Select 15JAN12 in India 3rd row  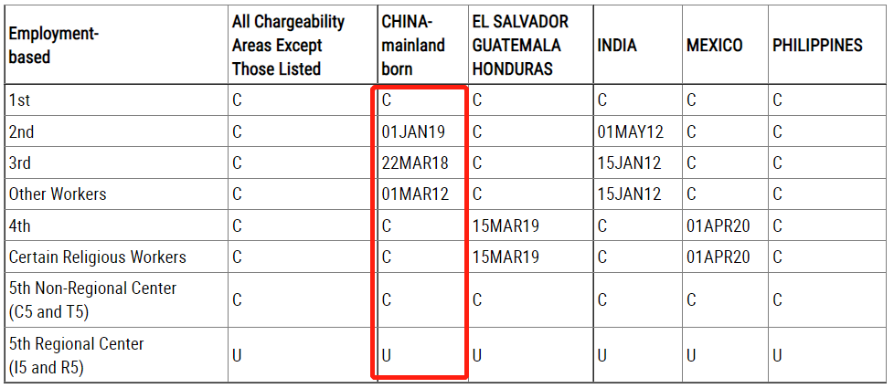(x=630, y=163)
